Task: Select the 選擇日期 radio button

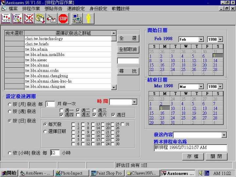Action: [x=45, y=131]
